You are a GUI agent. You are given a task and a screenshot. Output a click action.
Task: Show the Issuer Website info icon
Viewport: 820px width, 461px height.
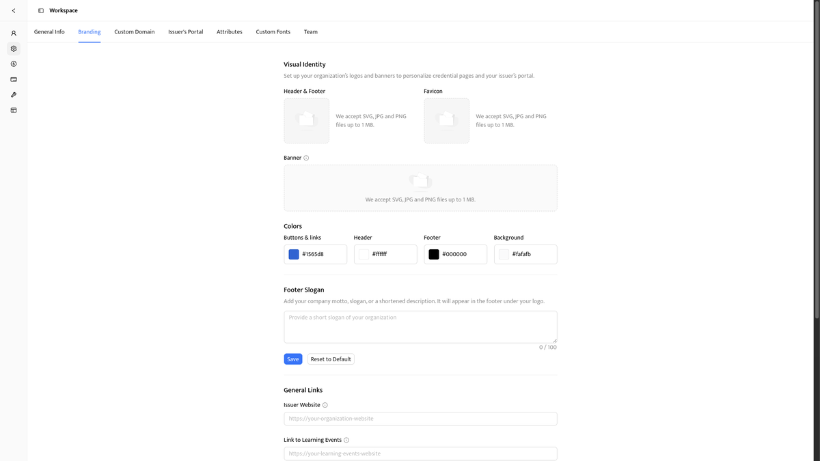[325, 405]
